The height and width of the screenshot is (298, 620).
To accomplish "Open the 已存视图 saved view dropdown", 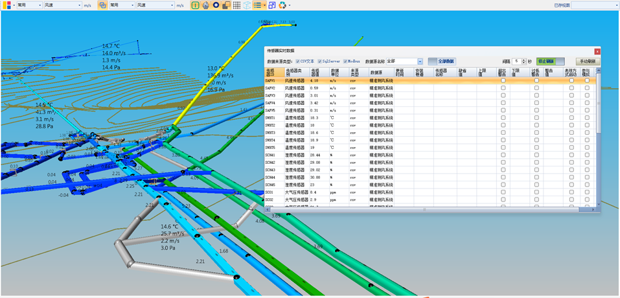I will click(x=595, y=5).
